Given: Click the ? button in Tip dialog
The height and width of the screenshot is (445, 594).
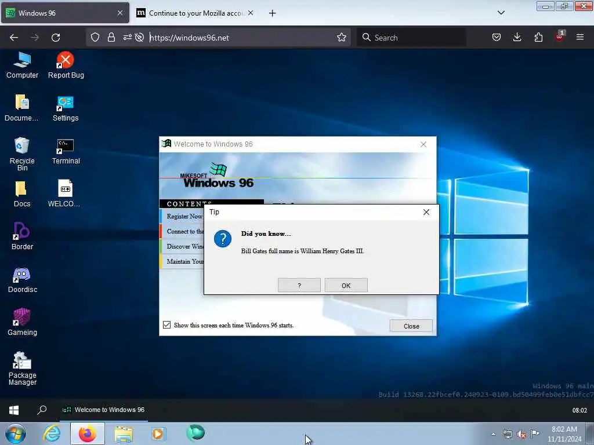Looking at the screenshot, I should (x=299, y=285).
